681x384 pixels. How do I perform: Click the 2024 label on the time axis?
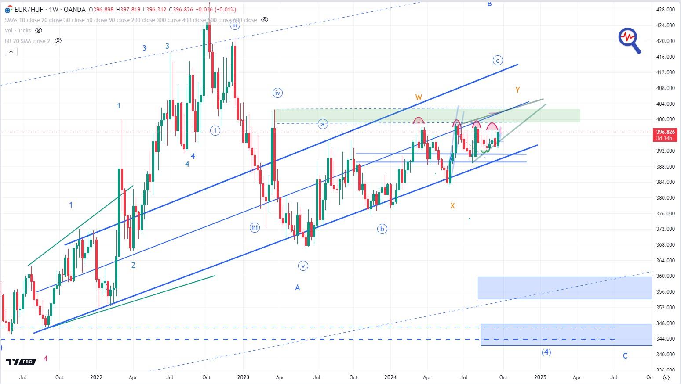pyautogui.click(x=390, y=377)
